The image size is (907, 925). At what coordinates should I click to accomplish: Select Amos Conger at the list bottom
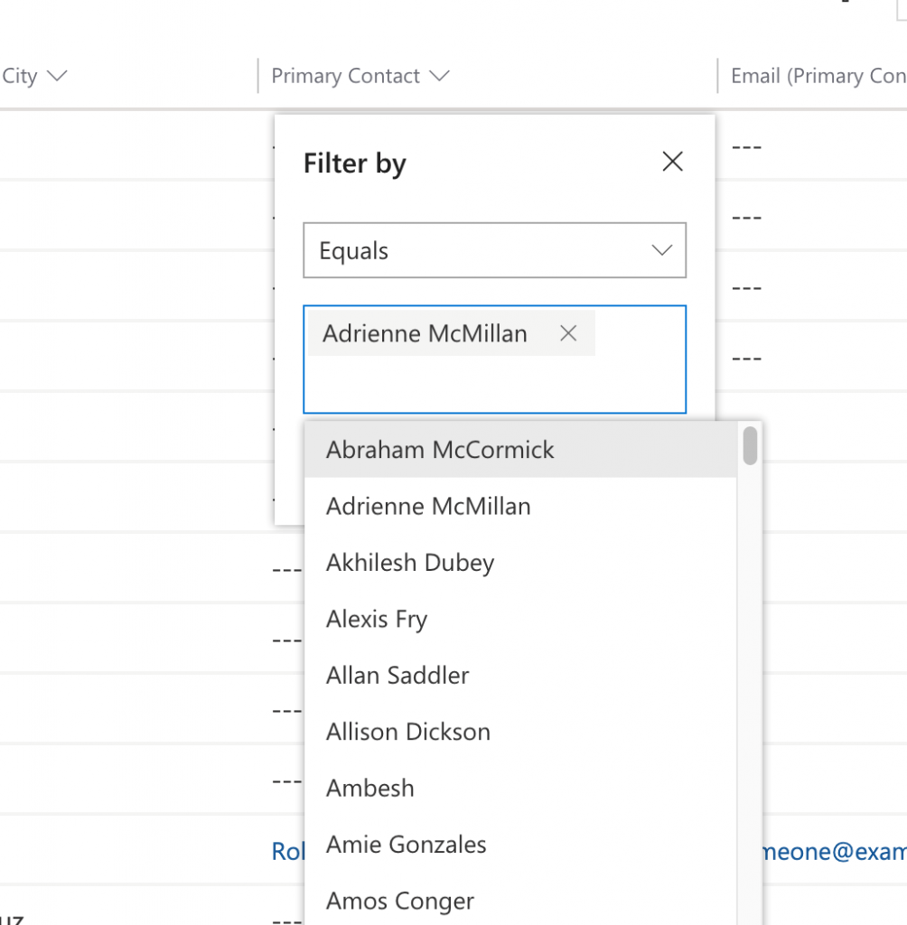[x=399, y=900]
